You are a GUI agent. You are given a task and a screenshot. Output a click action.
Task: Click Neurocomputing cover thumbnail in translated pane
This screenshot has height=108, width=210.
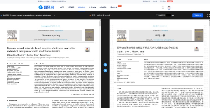199,35
